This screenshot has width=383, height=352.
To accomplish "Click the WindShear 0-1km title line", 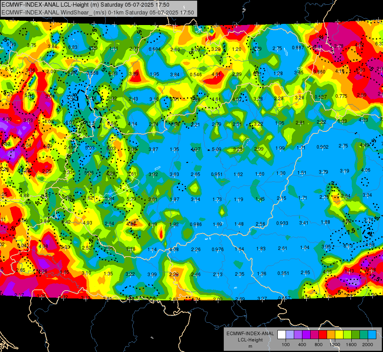I will (98, 13).
